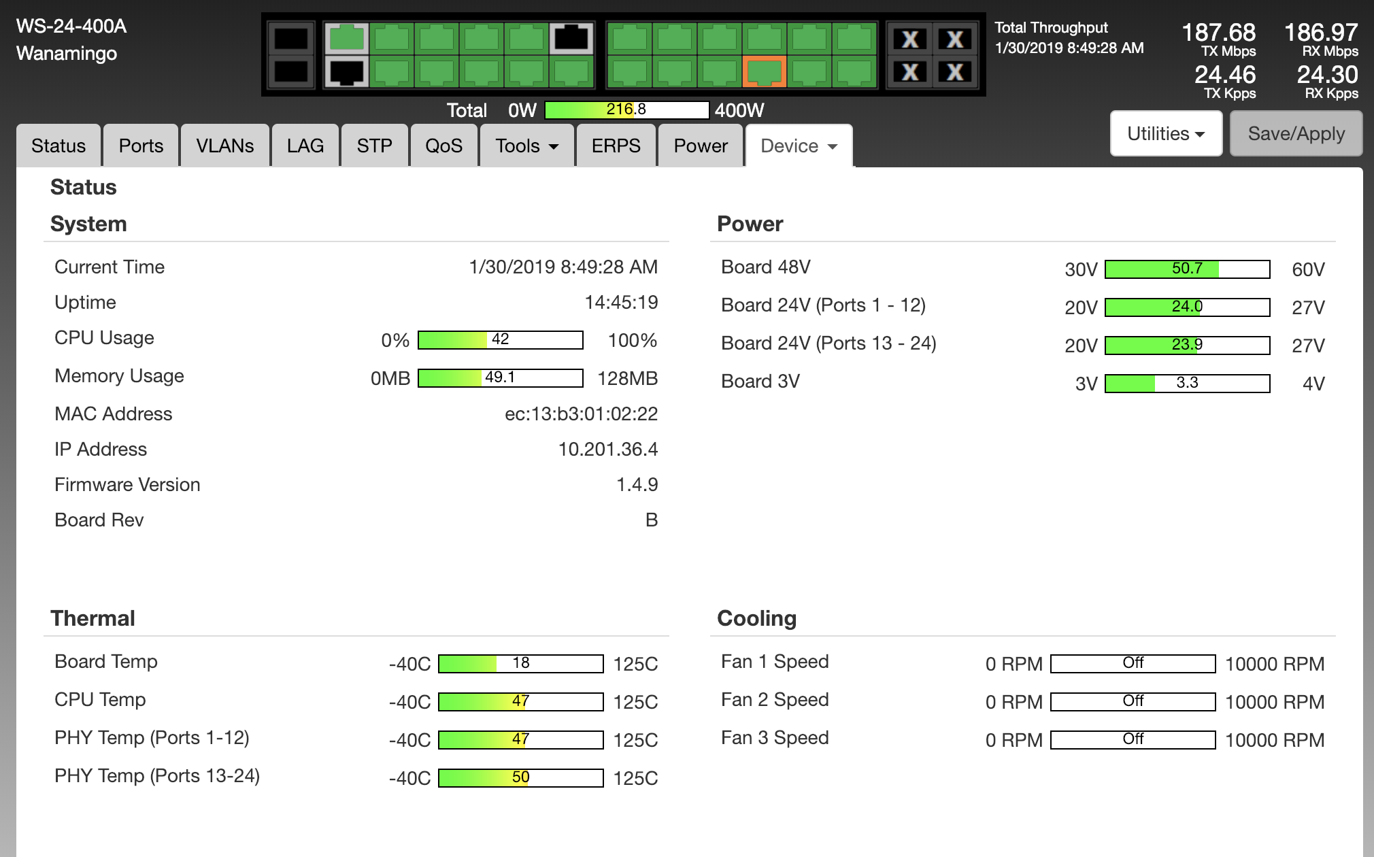1374x857 pixels.
Task: Open the Utilities dropdown
Action: 1165,134
